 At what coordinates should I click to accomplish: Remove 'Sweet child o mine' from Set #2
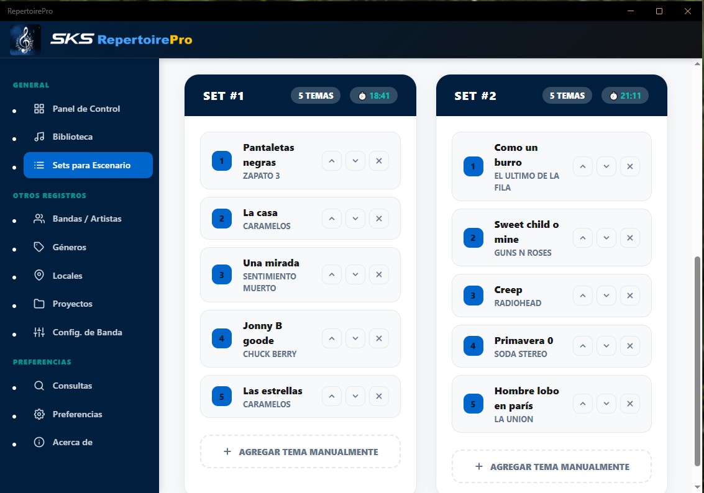(x=629, y=238)
